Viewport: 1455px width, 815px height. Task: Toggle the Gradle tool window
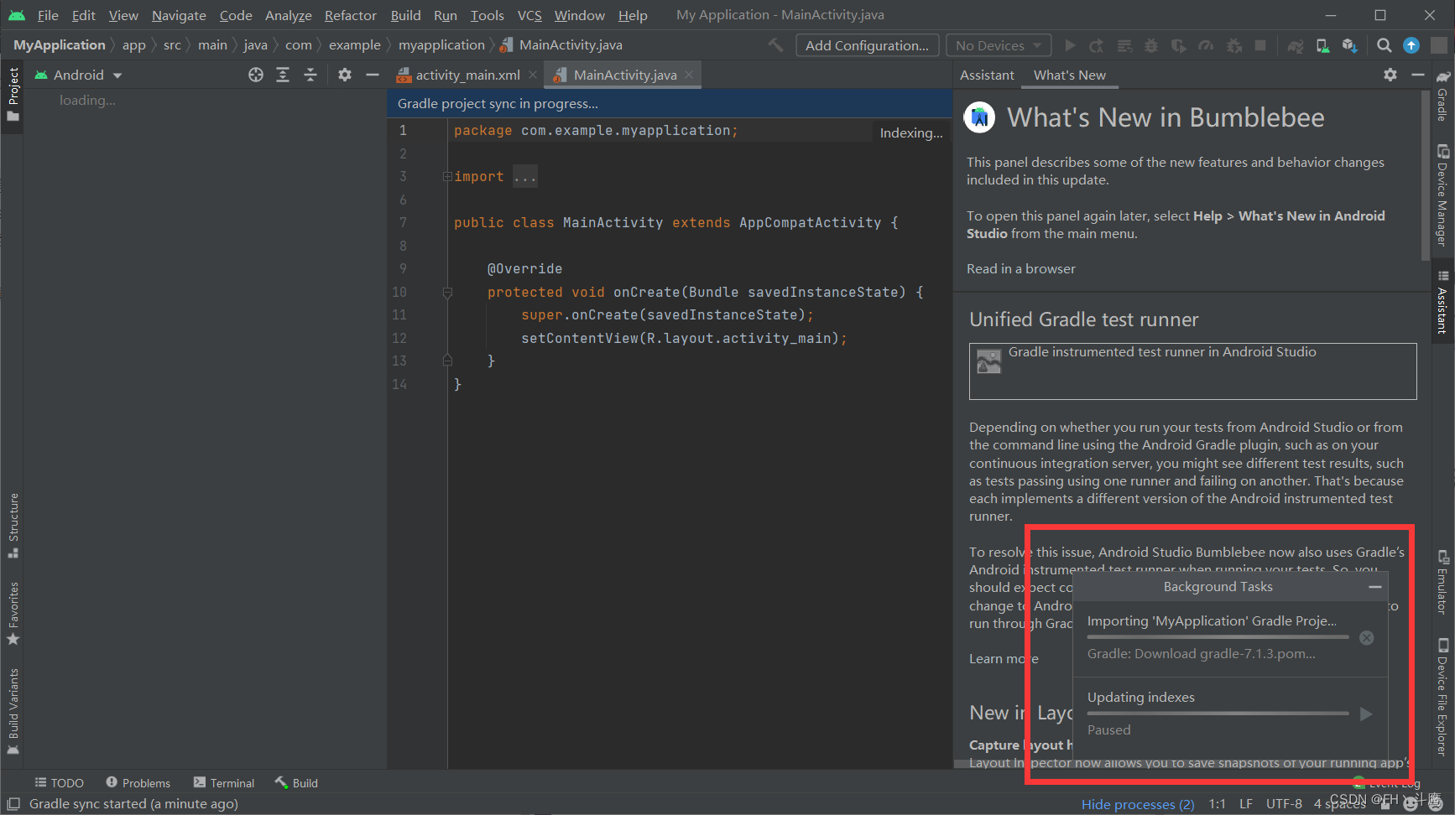pyautogui.click(x=1443, y=96)
